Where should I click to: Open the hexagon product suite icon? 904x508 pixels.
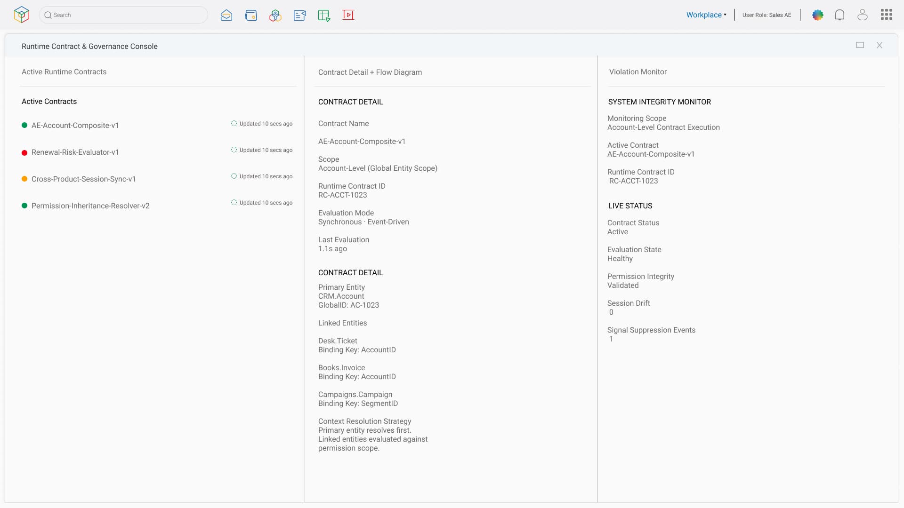click(275, 15)
